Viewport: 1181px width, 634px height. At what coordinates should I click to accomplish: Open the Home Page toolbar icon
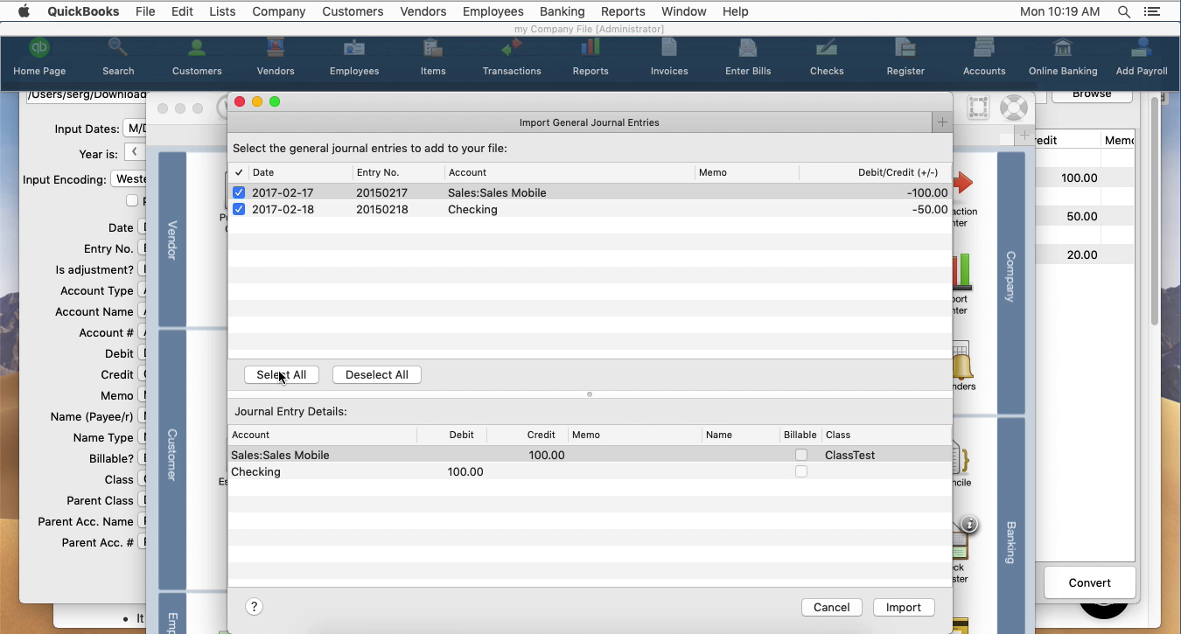pyautogui.click(x=39, y=58)
